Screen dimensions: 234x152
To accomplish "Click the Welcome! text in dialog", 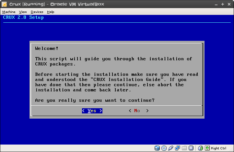I will [x=47, y=48].
